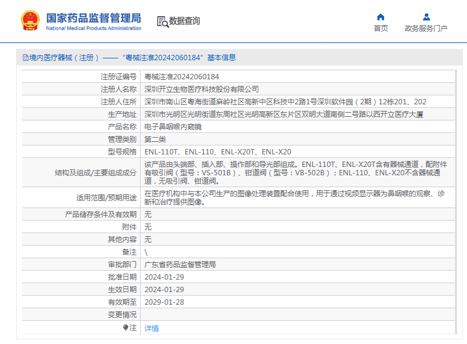Click 无 in 其他内容 row
The width and height of the screenshot is (467, 344).
click(148, 240)
